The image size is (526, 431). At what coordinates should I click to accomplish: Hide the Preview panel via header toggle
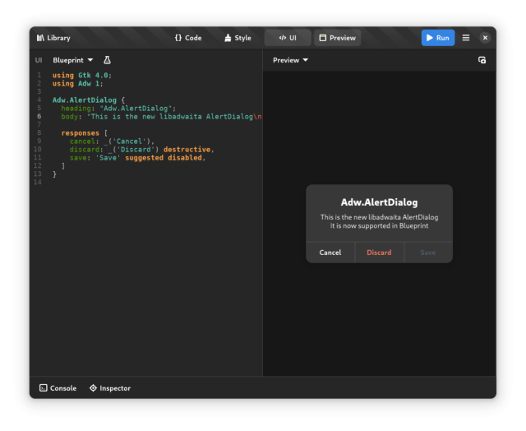[x=337, y=38]
